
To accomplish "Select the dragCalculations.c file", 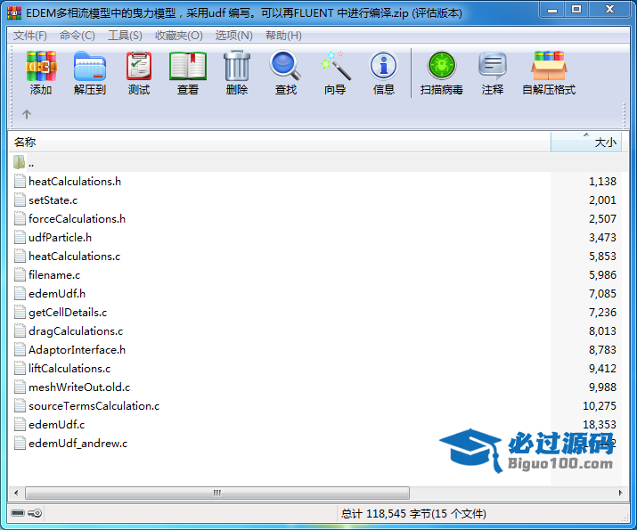I will point(75,330).
